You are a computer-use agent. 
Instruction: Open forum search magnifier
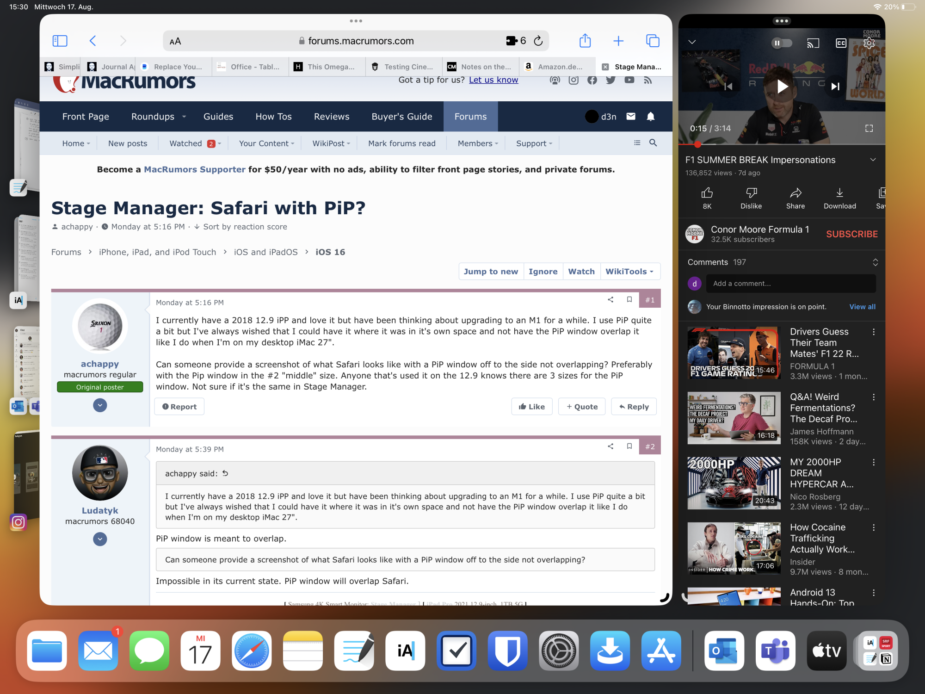point(653,143)
